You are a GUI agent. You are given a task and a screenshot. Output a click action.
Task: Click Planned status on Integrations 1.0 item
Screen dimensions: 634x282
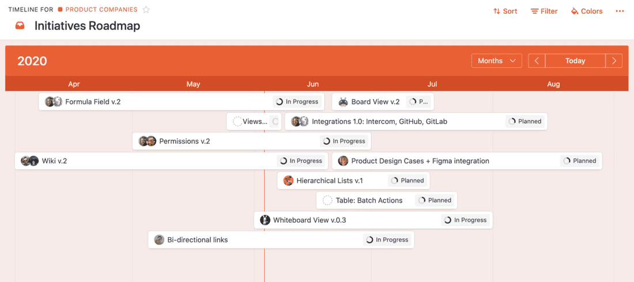(x=525, y=121)
